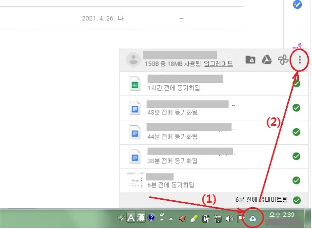Toggle the 'A' input mode button
Image resolution: width=312 pixels, height=229 pixels.
131,217
